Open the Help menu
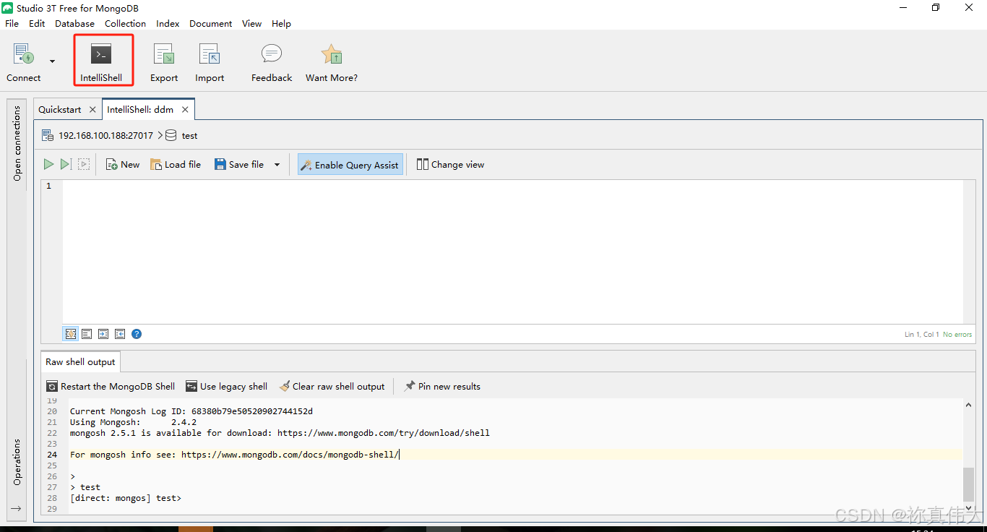This screenshot has width=987, height=532. pyautogui.click(x=281, y=23)
